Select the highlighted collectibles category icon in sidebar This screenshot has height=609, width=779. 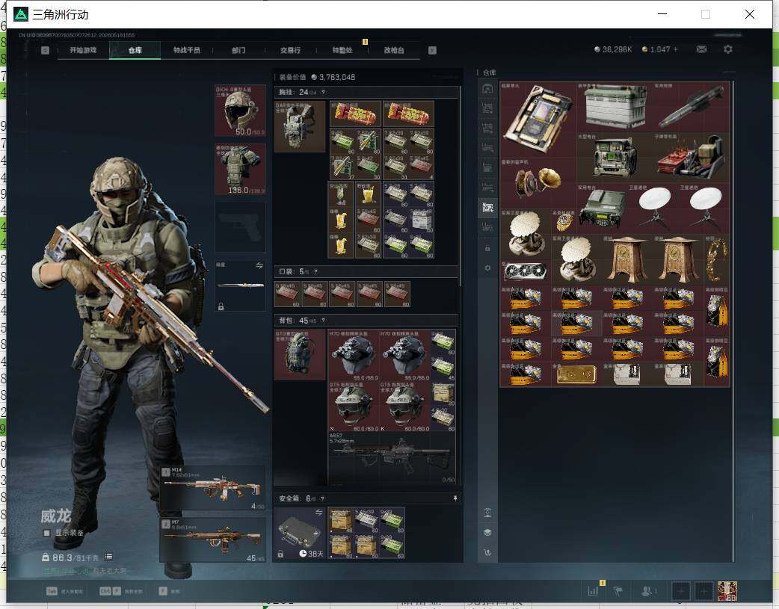click(x=487, y=208)
